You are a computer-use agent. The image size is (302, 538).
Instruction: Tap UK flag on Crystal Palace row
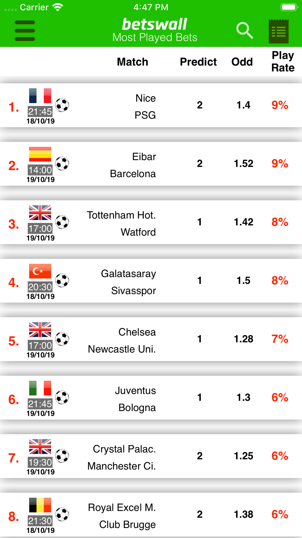40,447
